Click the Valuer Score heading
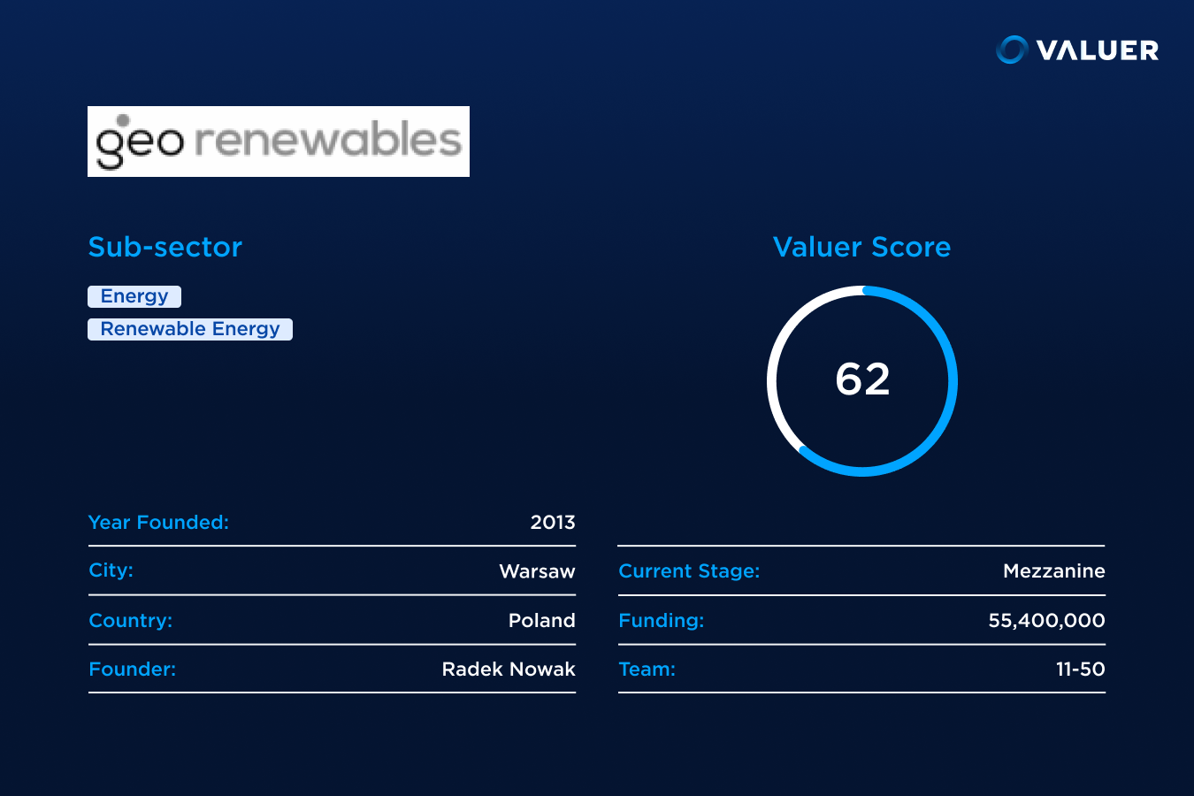This screenshot has height=796, width=1194. point(862,247)
